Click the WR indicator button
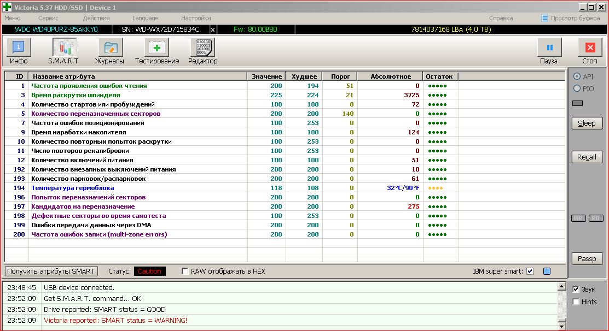This screenshot has width=609, height=331. point(578,218)
